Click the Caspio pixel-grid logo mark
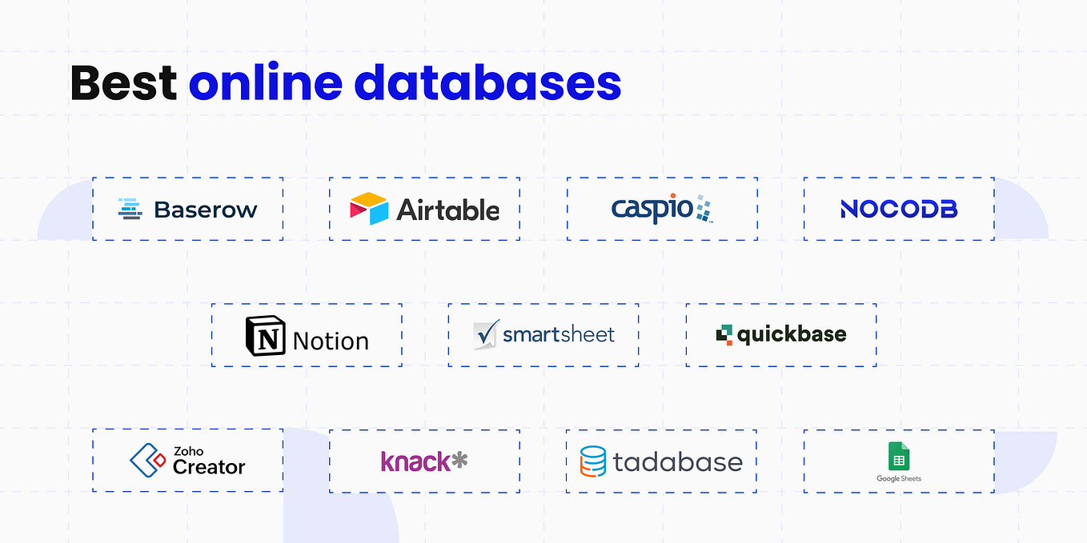Image resolution: width=1087 pixels, height=543 pixels. coord(702,208)
